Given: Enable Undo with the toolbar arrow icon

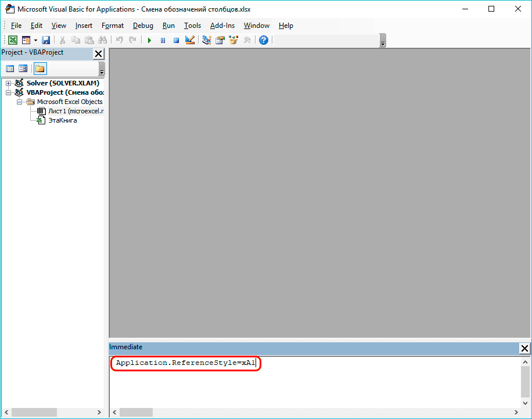Looking at the screenshot, I should tap(118, 40).
